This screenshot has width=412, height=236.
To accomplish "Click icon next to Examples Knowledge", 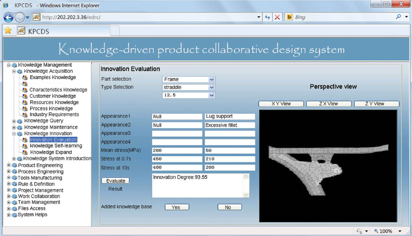I will (x=25, y=78).
